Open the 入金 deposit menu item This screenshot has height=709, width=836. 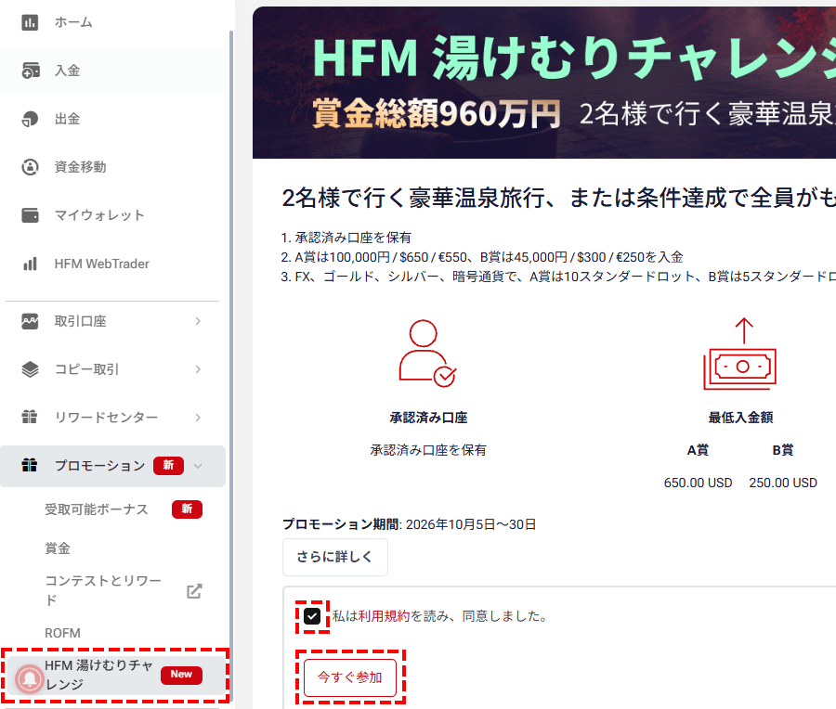click(x=112, y=71)
